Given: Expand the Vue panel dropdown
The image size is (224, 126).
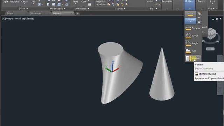Looking at the screenshot, I should pyautogui.click(x=211, y=9).
